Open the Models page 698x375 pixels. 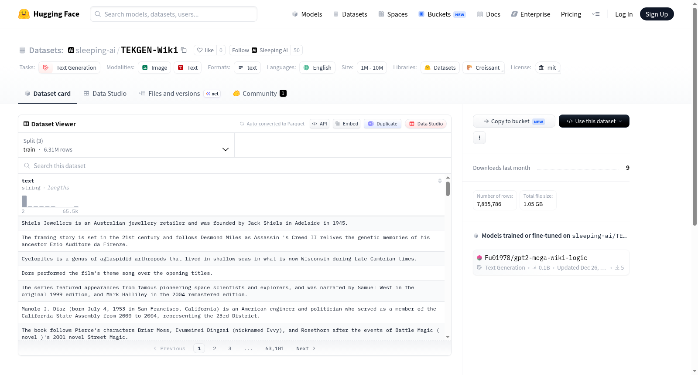coord(307,14)
